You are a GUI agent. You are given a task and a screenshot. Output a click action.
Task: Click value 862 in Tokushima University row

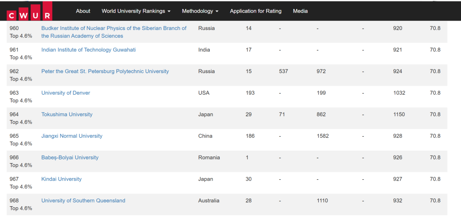321,114
